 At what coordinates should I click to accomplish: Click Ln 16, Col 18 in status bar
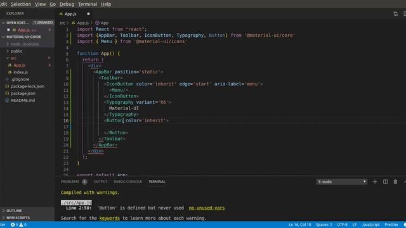(300, 225)
